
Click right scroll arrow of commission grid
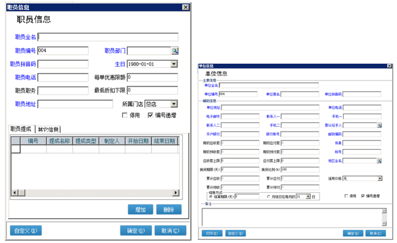pos(176,193)
